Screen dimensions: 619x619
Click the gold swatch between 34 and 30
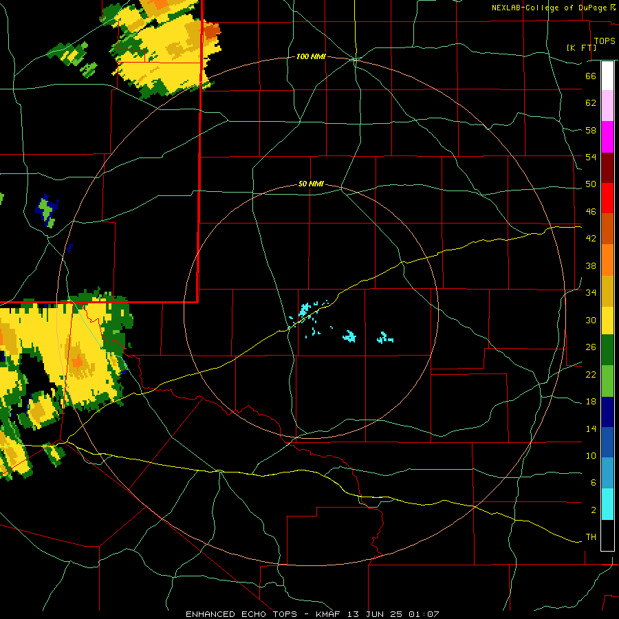coord(607,290)
